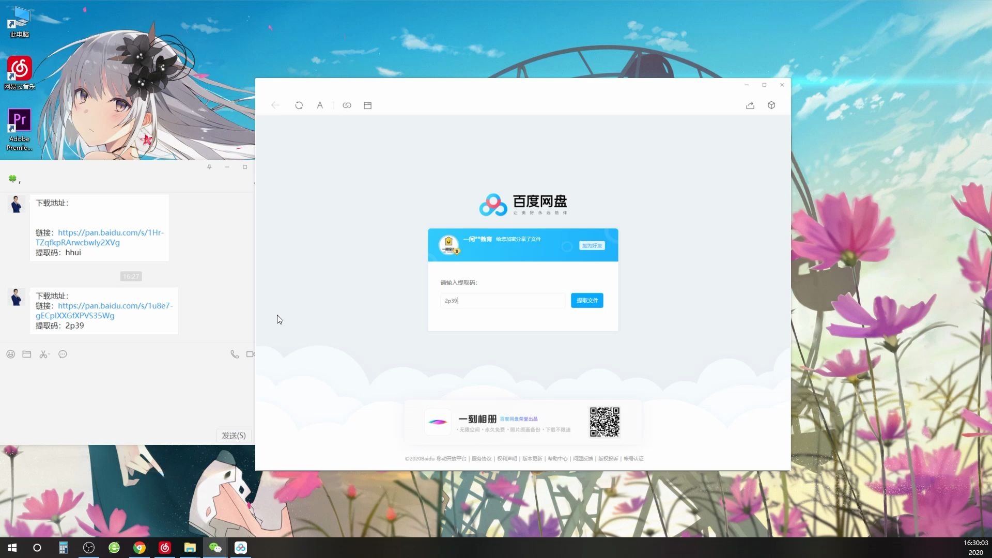992x558 pixels.
Task: Click sender avatar of second WeChat message
Action: point(16,297)
